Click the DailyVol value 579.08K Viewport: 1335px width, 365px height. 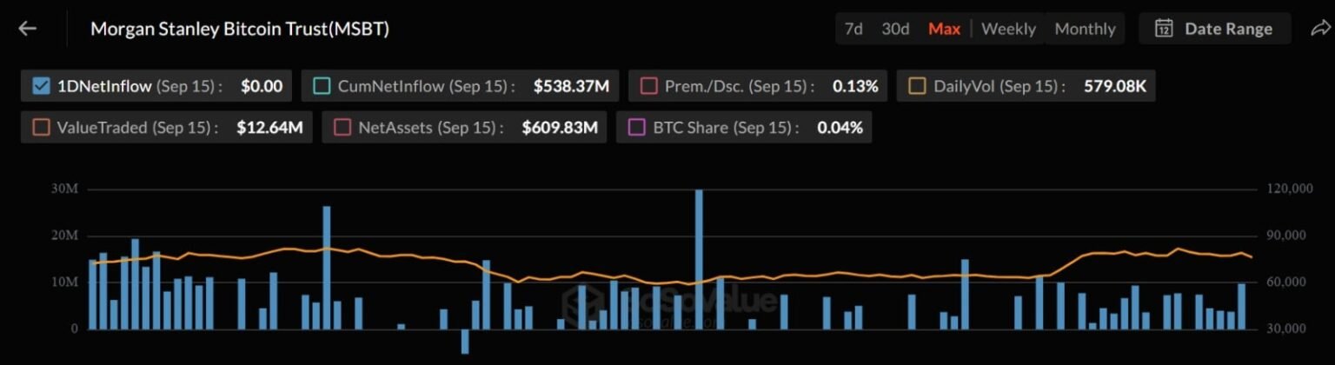(x=1115, y=86)
